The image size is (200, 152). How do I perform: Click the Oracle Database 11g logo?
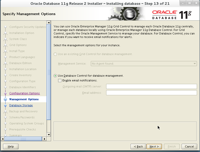pos(172,15)
